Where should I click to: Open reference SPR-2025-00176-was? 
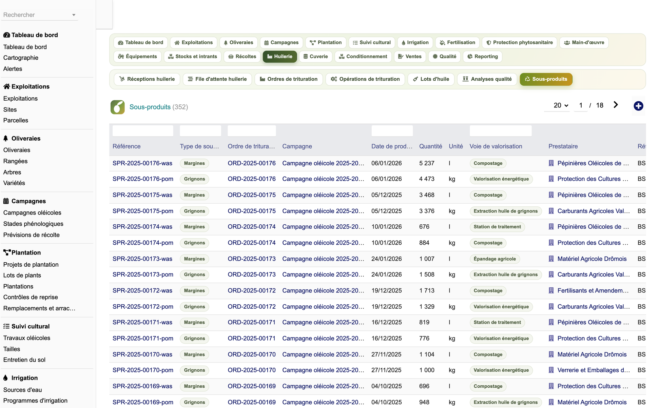coord(142,163)
